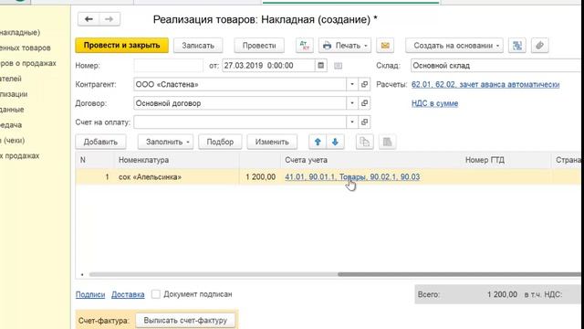Open the 41.01, 90.01.1 accounts link

[x=352, y=176]
